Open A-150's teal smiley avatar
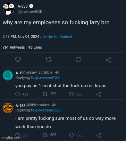This screenshot has height=141, width=126. [x=8, y=75]
